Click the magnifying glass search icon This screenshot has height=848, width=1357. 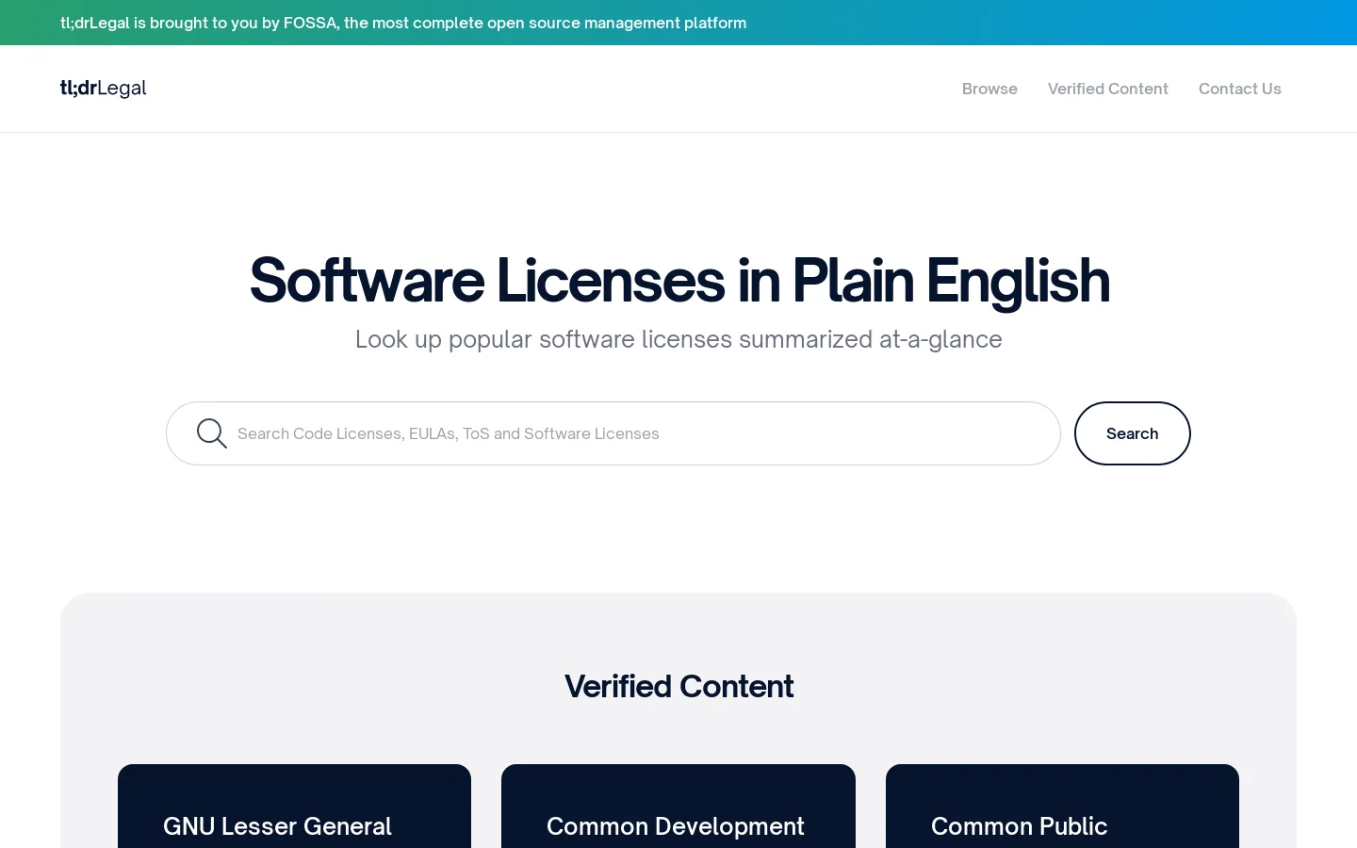(x=212, y=433)
